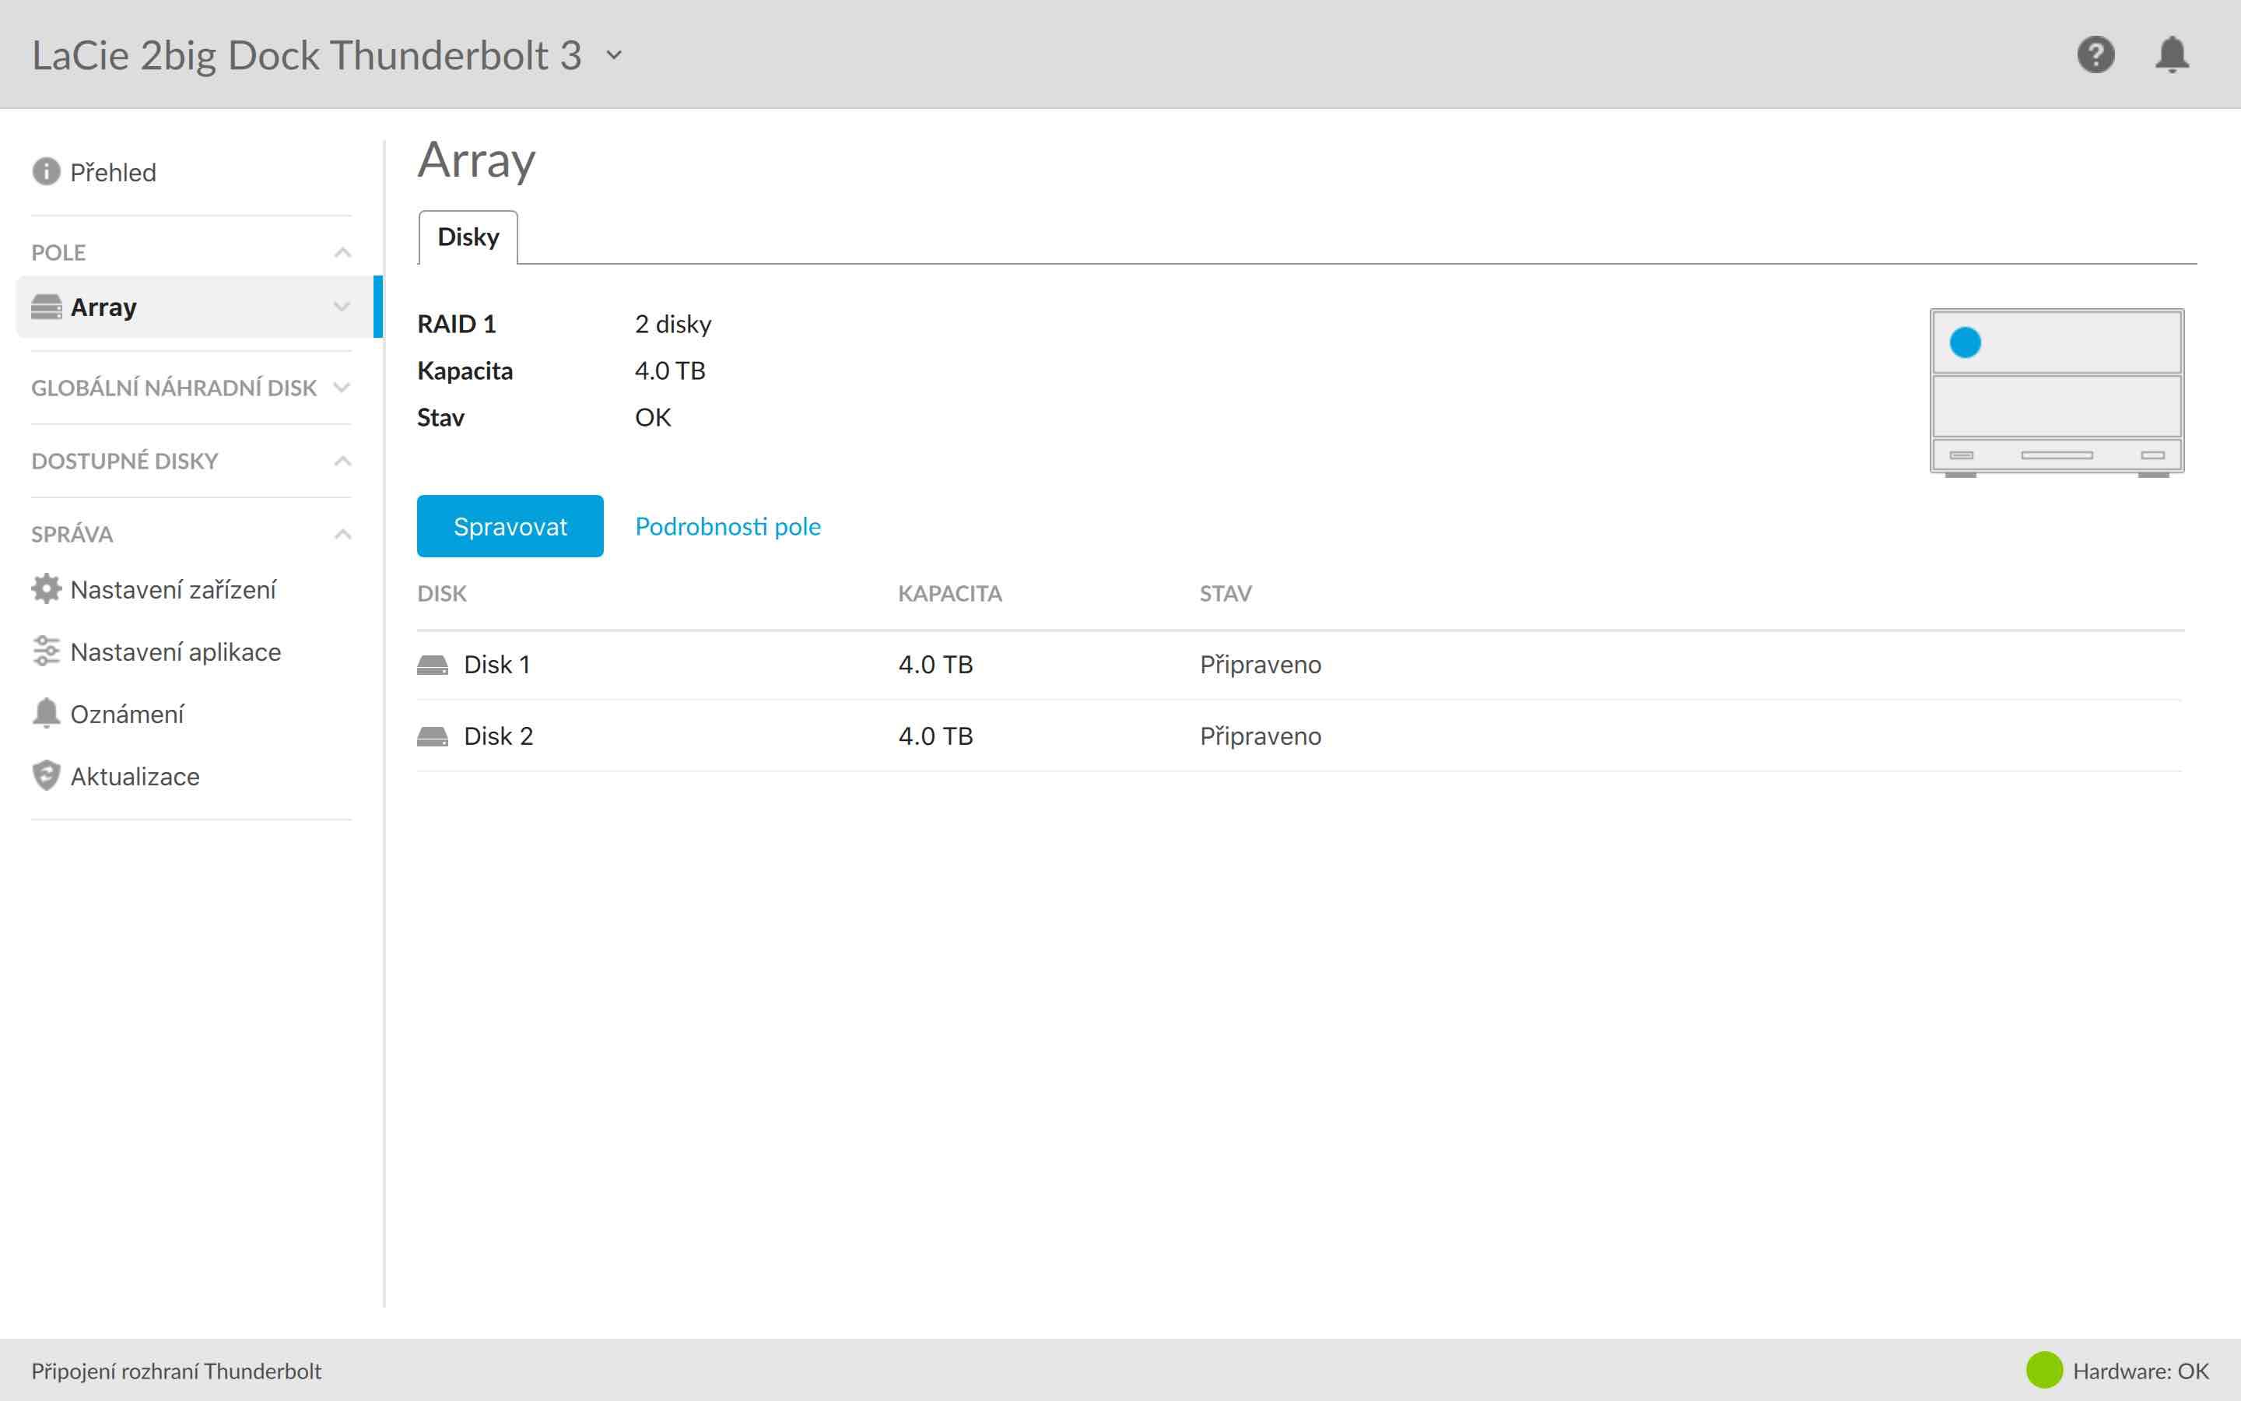Click the Spravovat button
The image size is (2241, 1401).
(510, 526)
